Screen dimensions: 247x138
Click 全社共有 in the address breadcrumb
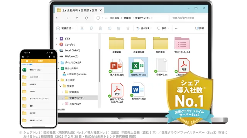(115, 18)
